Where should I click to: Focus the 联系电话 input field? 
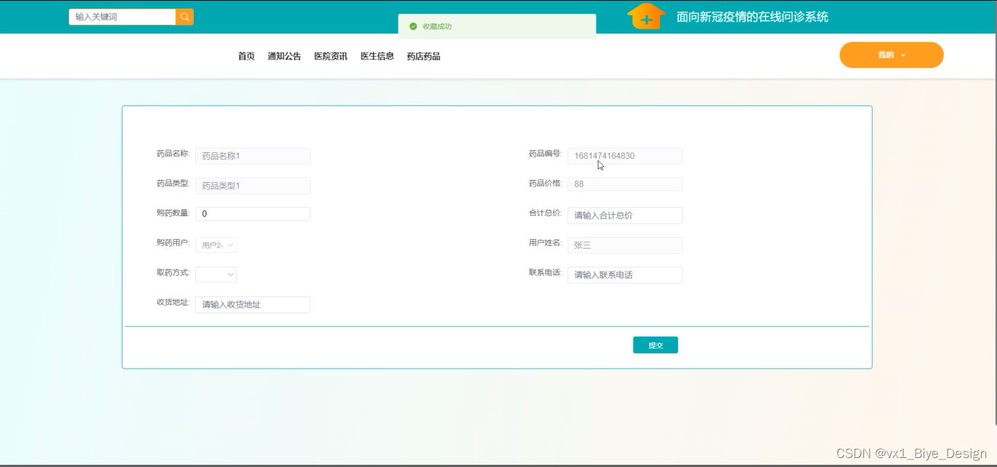click(x=625, y=275)
